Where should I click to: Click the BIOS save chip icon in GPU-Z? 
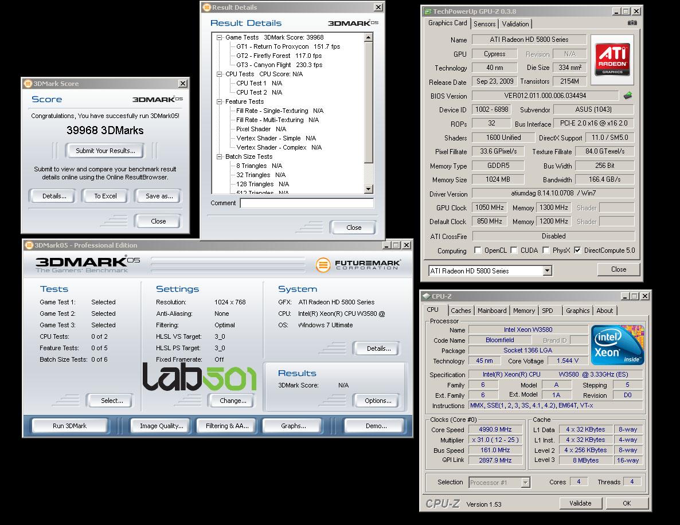pos(627,95)
